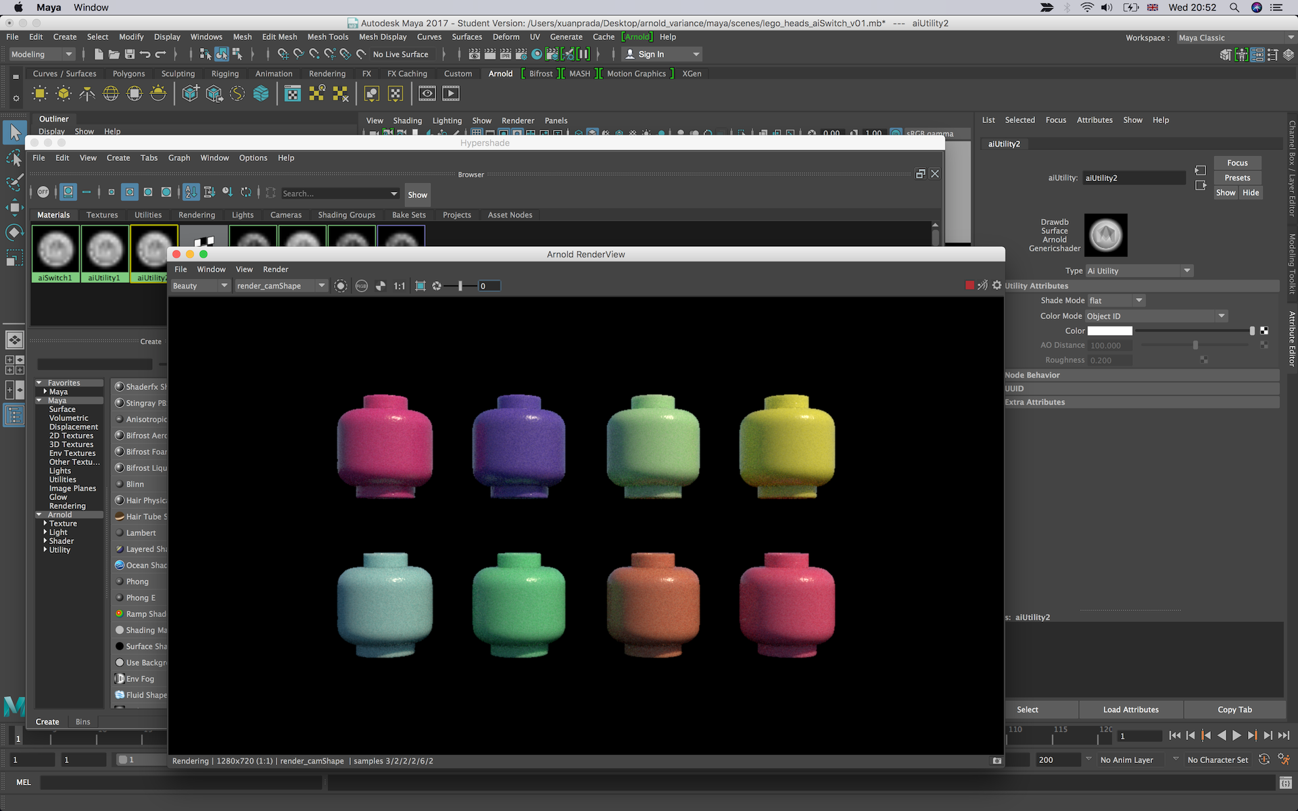The height and width of the screenshot is (811, 1298).
Task: Click the 1:1 zoom icon in RenderView
Action: (x=400, y=286)
